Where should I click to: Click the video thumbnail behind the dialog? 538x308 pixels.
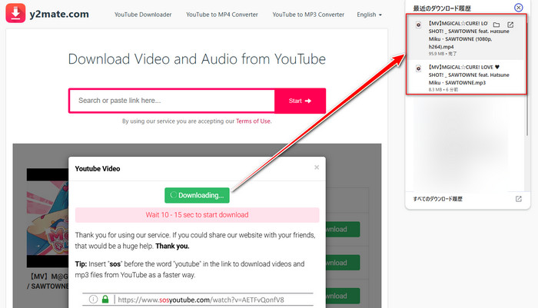(x=48, y=218)
